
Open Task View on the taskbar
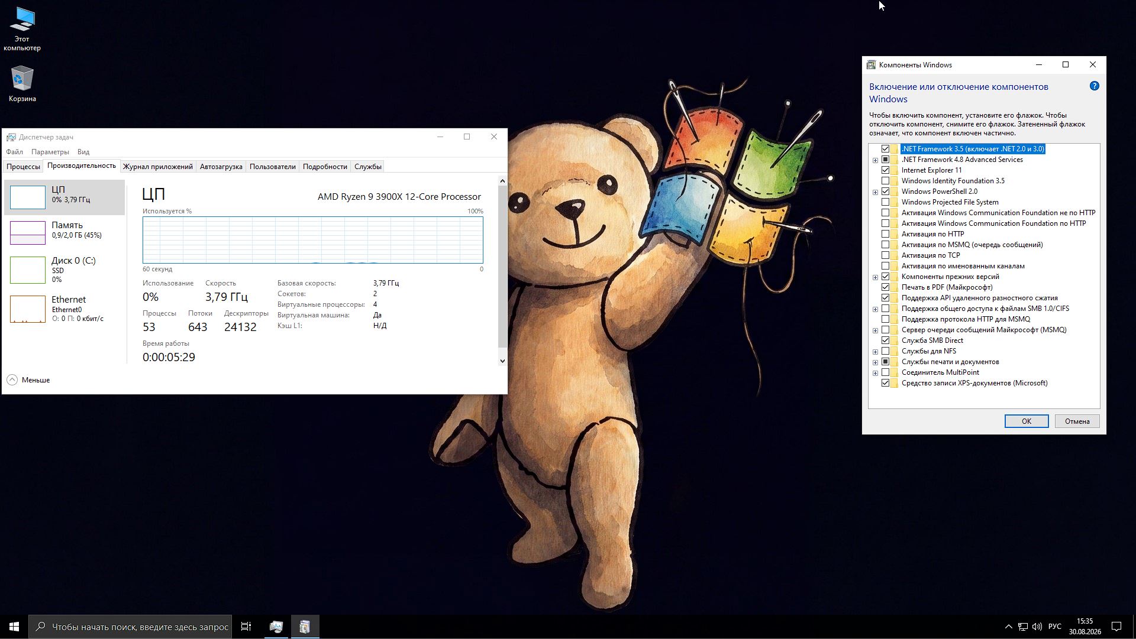point(246,627)
